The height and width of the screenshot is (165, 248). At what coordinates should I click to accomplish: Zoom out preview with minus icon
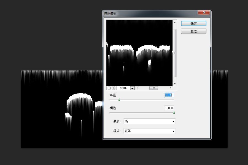[109, 88]
